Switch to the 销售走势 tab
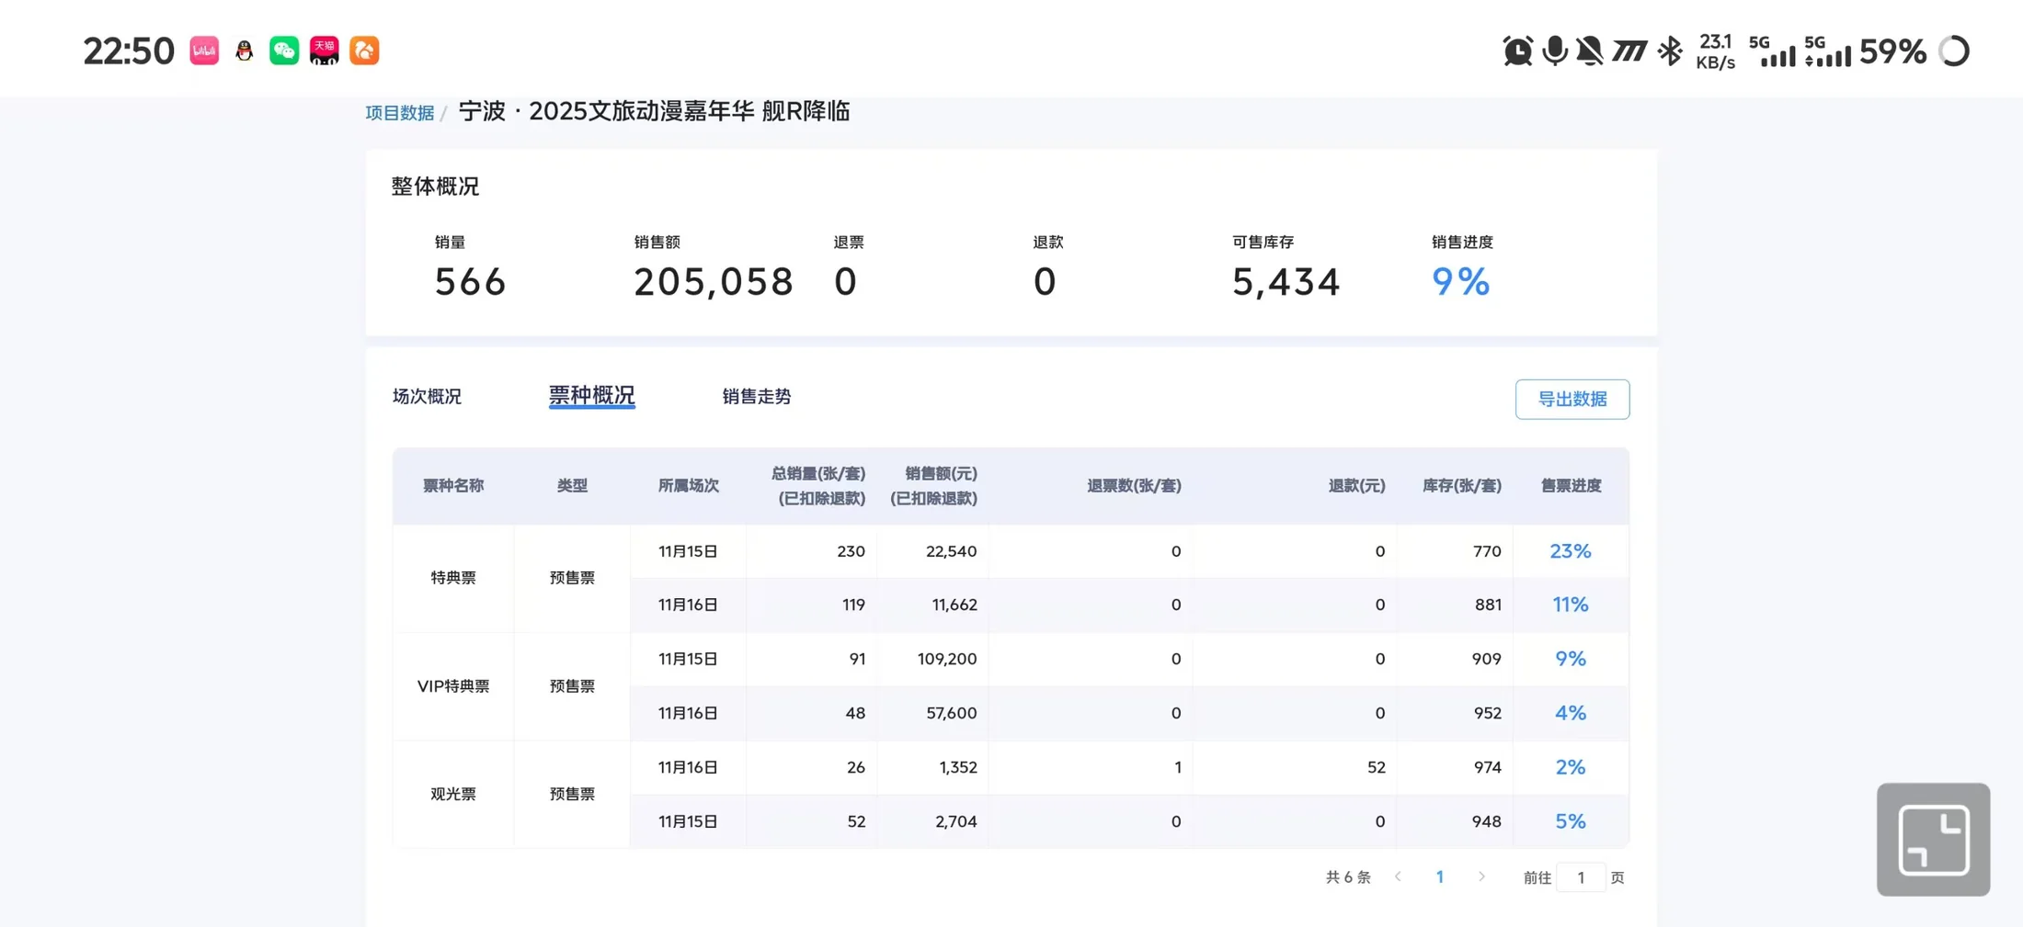 click(x=757, y=396)
